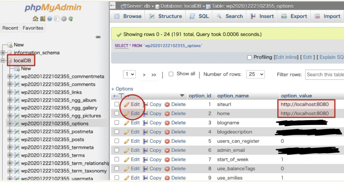Click the siteurl value http://localhost:8080
The width and height of the screenshot is (344, 182).
pyautogui.click(x=305, y=104)
